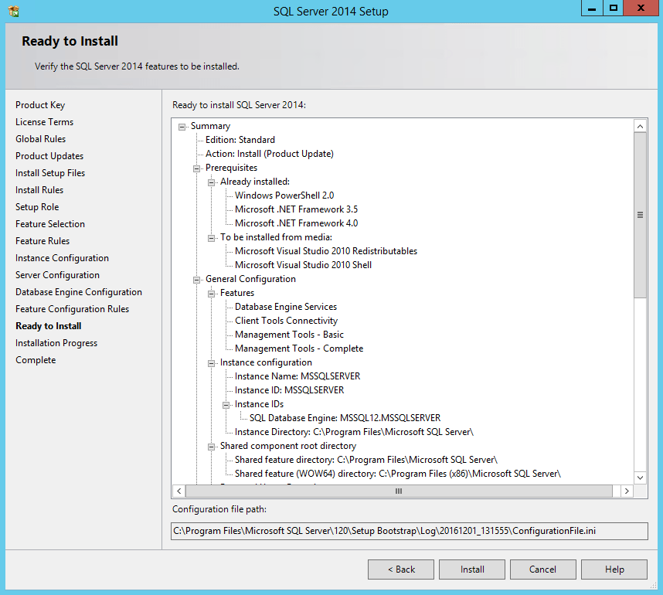Select License Terms in the sidebar
This screenshot has width=663, height=595.
pos(44,122)
